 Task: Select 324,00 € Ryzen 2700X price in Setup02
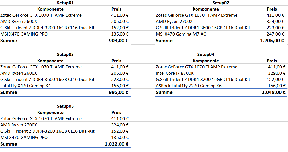click(x=272, y=21)
